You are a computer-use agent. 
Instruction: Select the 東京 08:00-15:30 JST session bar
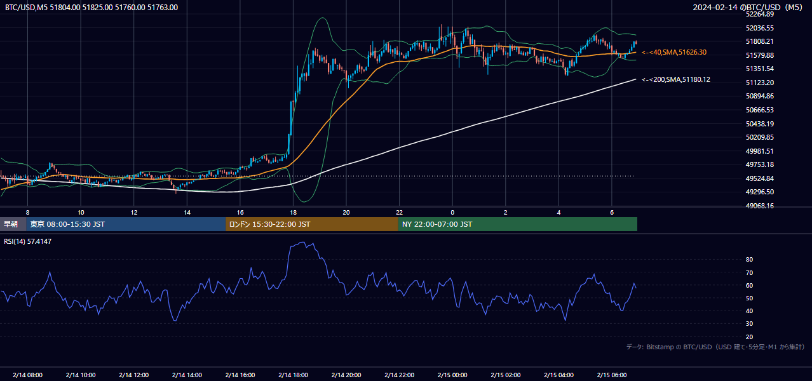tap(126, 224)
